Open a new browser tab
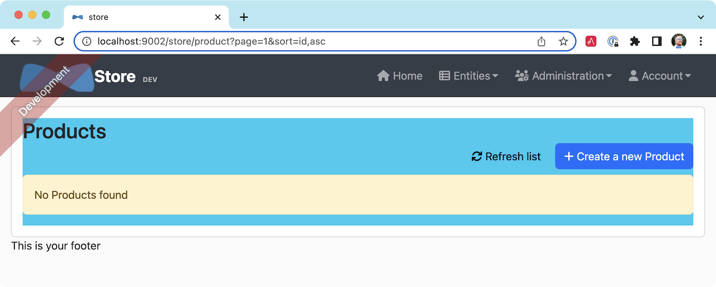Viewport: 716px width, 287px height. (244, 17)
